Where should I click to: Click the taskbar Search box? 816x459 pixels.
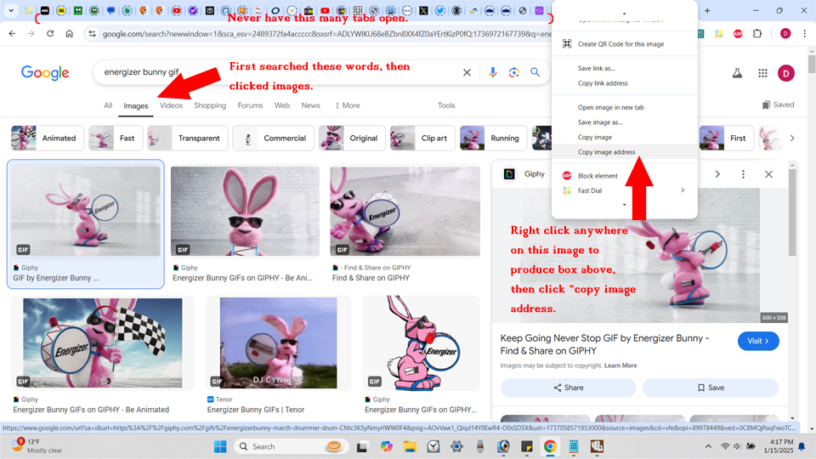point(290,446)
